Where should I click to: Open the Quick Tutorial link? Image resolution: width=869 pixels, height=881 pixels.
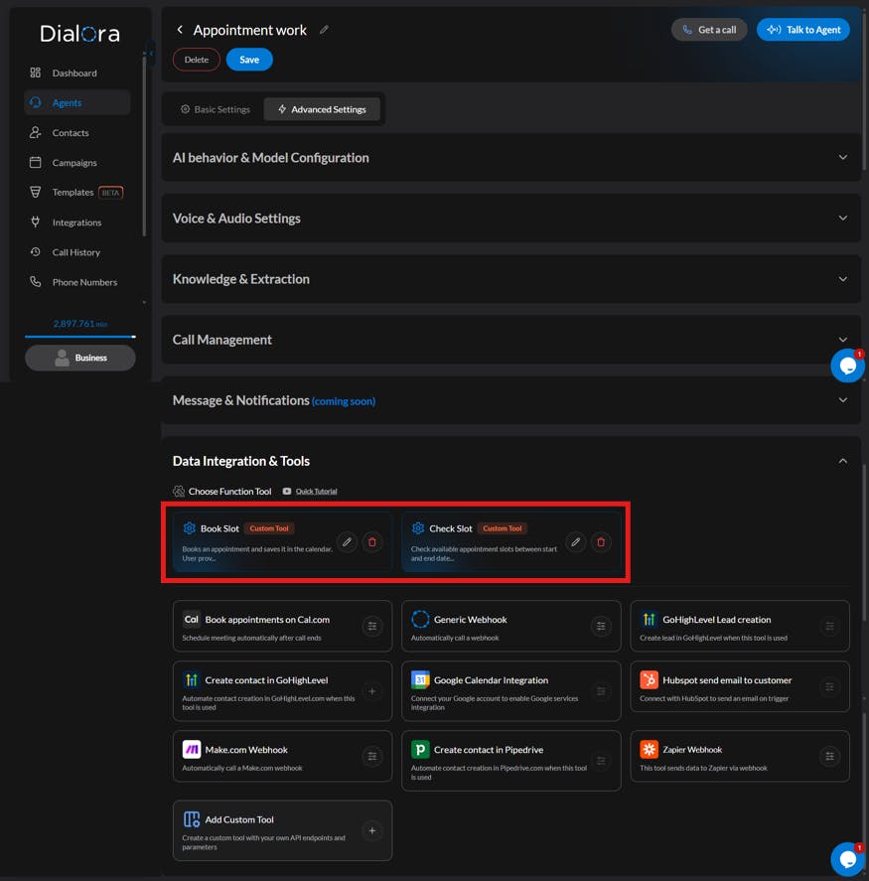click(314, 491)
